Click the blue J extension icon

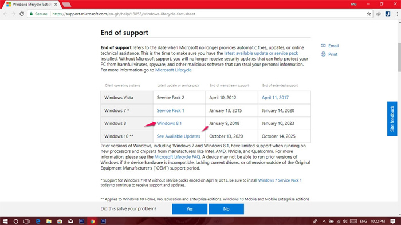pos(388,14)
